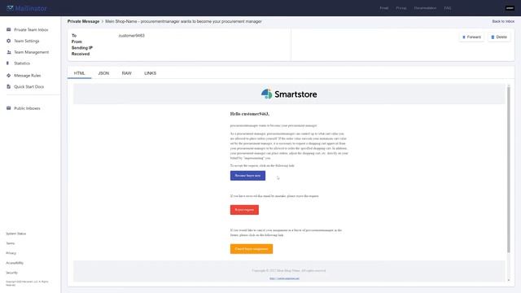Viewport: 521px width, 293px height.
Task: Click the email body vertical scrollbar
Action: click(508, 169)
